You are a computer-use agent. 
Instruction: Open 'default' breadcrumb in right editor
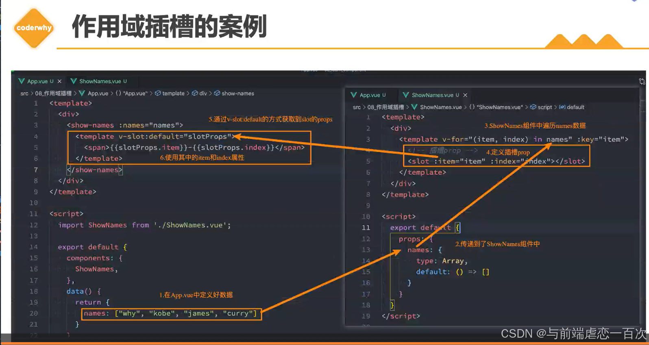[575, 107]
